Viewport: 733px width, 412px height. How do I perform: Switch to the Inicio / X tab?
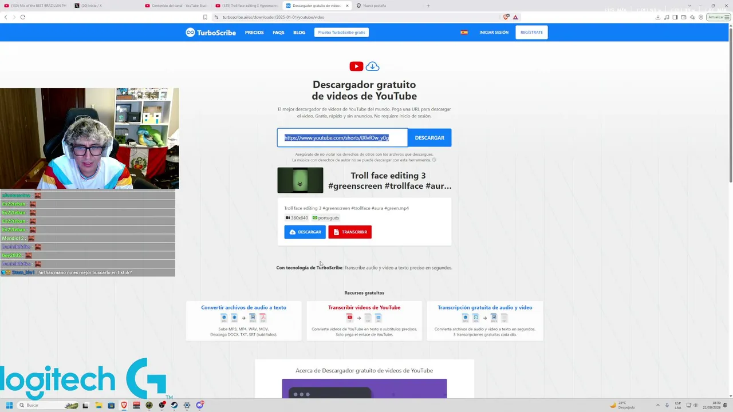tap(106, 6)
